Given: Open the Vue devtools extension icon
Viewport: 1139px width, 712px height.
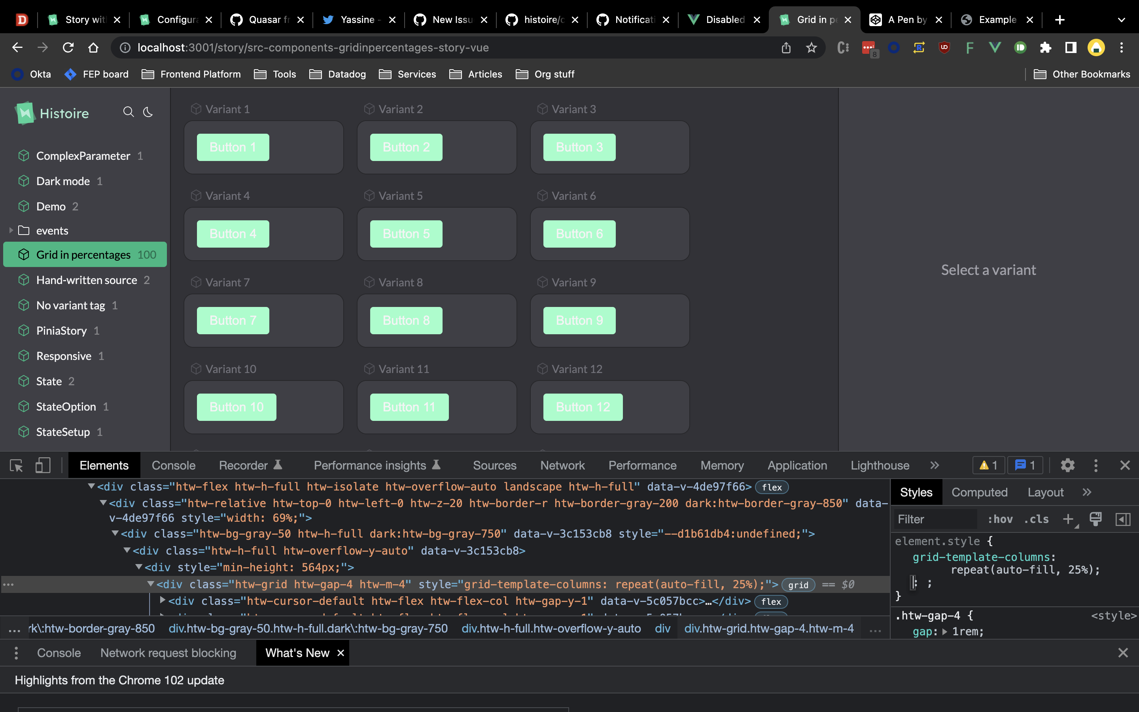Looking at the screenshot, I should [995, 47].
